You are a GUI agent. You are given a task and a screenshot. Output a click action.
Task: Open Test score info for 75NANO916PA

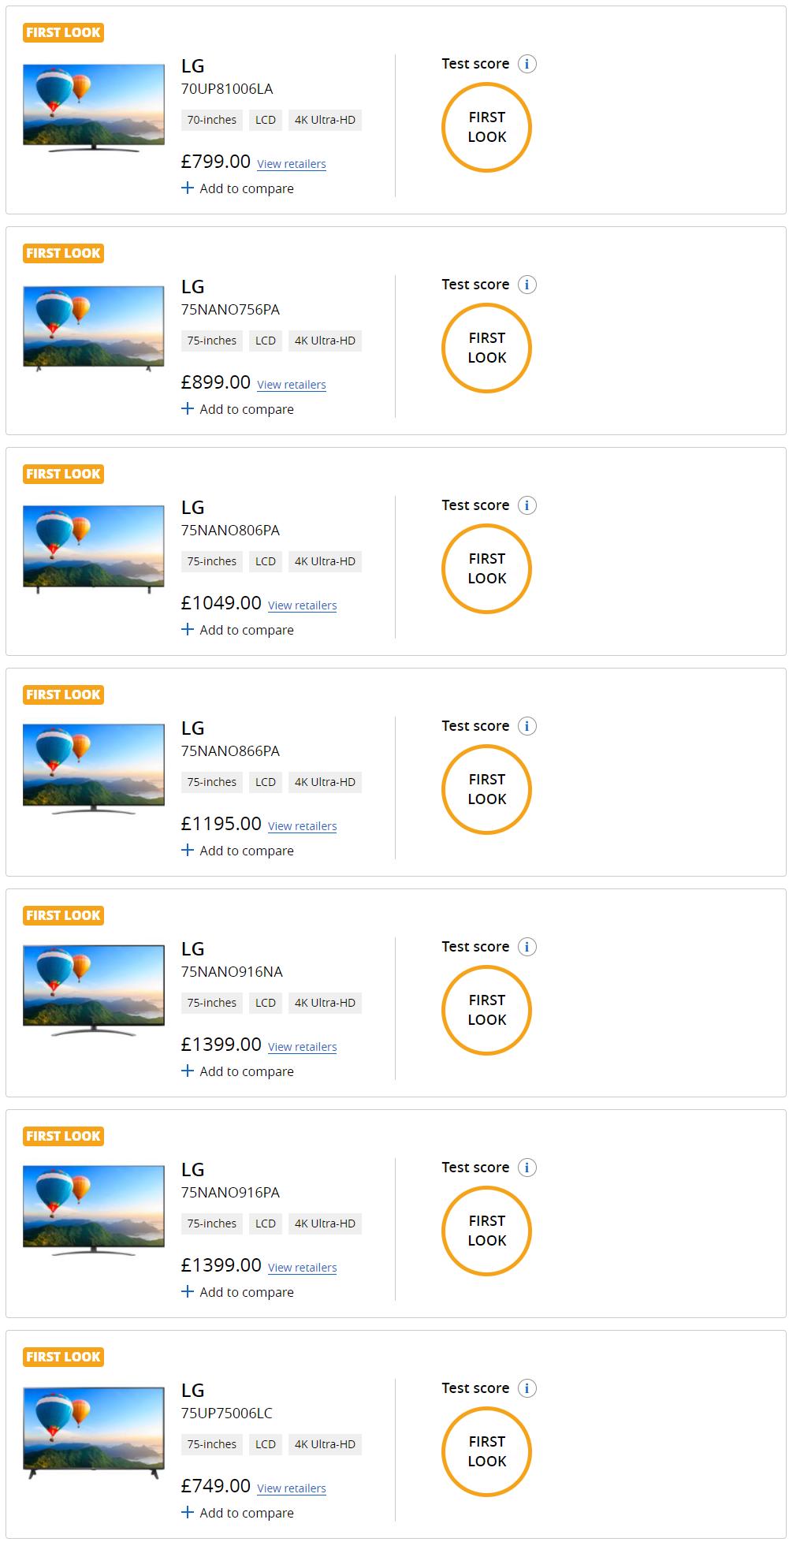coord(527,1168)
